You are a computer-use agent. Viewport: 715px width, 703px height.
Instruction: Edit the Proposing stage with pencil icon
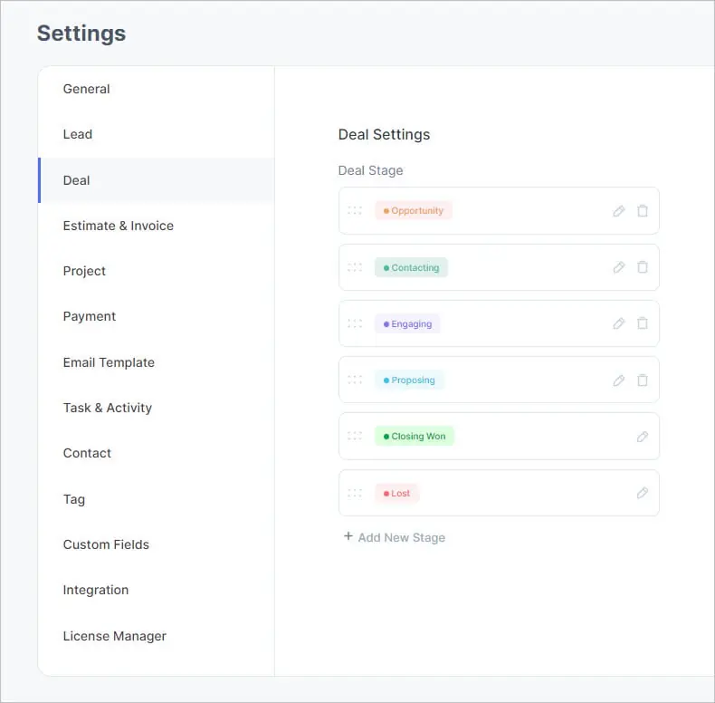tap(619, 380)
